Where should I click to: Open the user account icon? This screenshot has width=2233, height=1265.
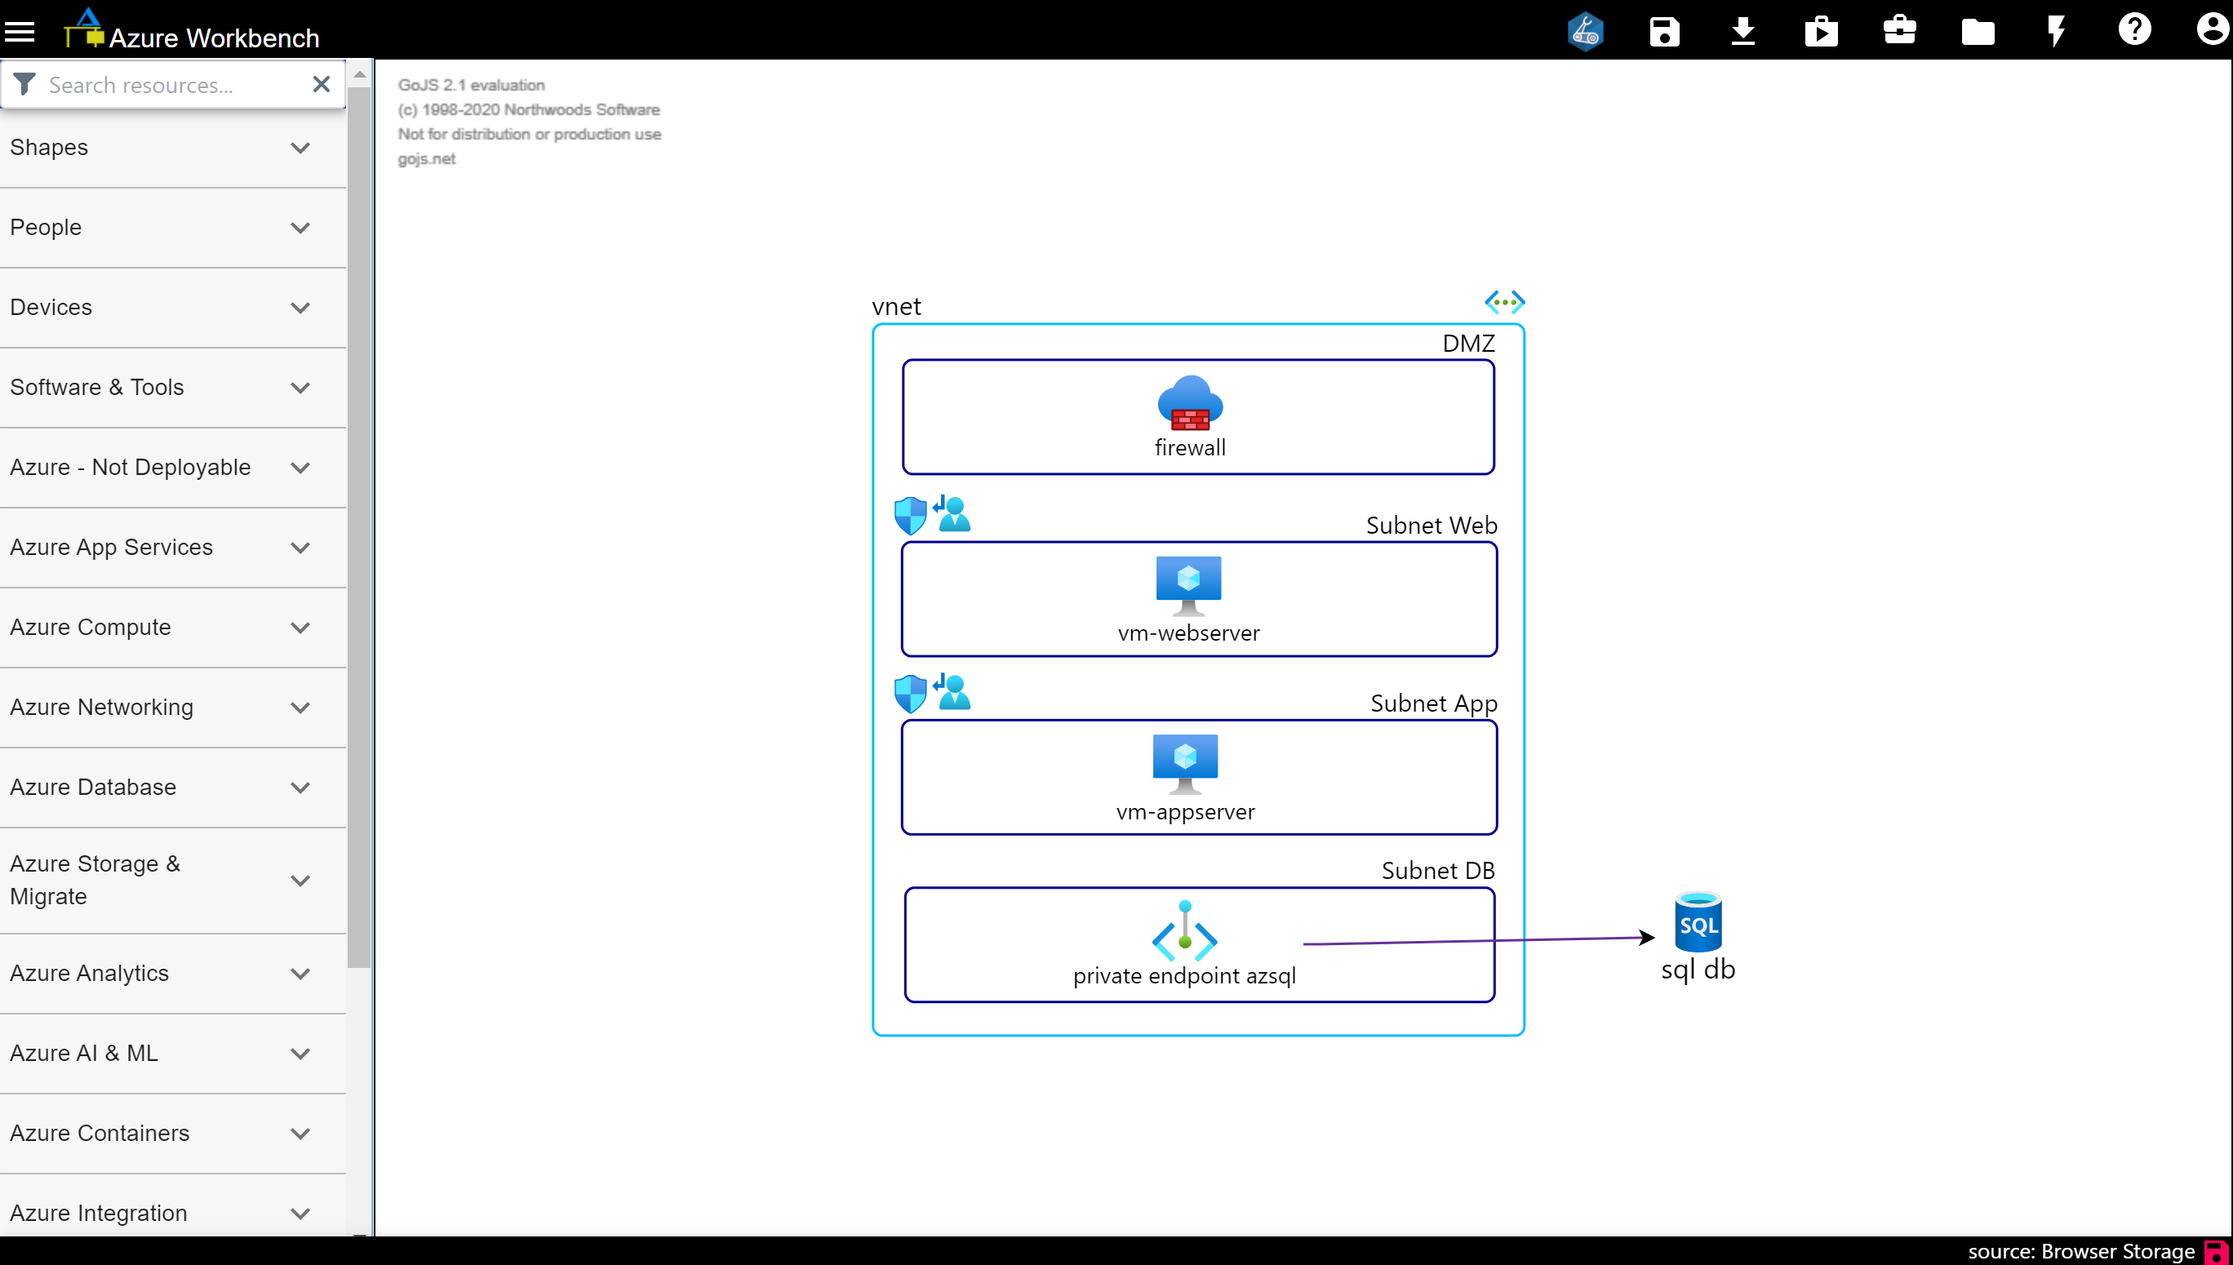(x=2211, y=29)
